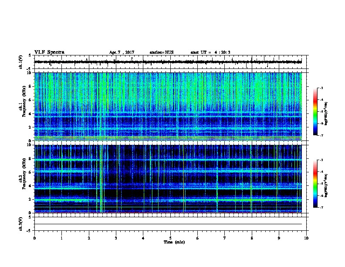
Task: Click time axis tick label "9"
Action: pos(279,238)
